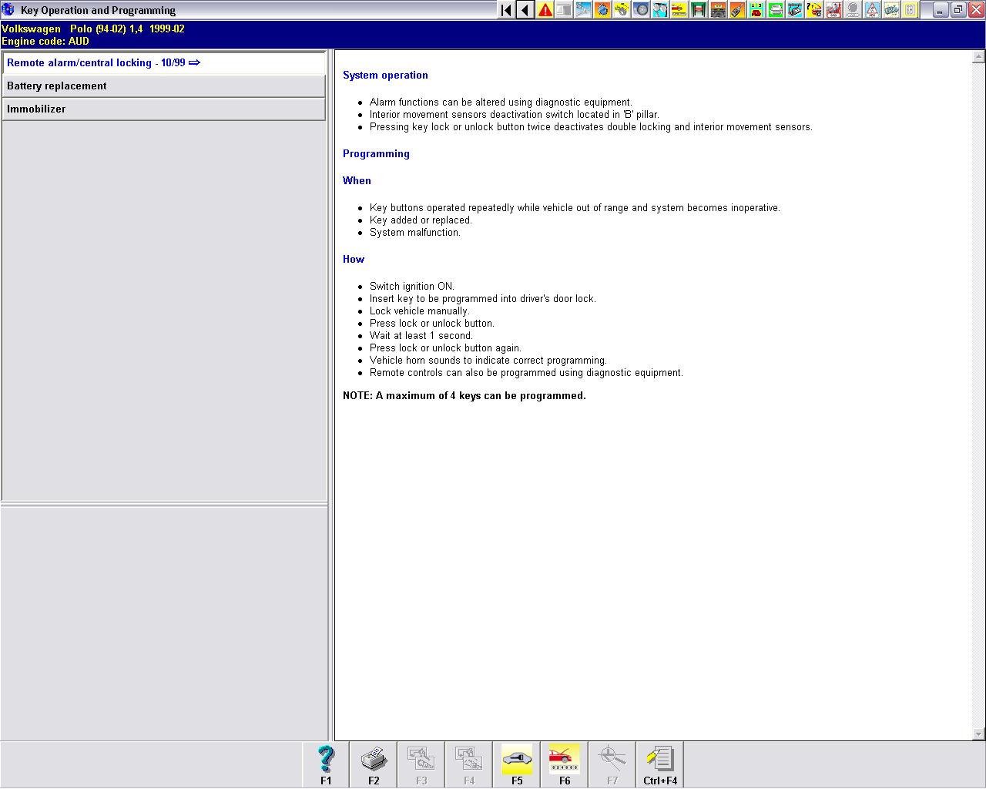This screenshot has width=986, height=789.
Task: Click the Programming heading in the content
Action: pos(376,154)
